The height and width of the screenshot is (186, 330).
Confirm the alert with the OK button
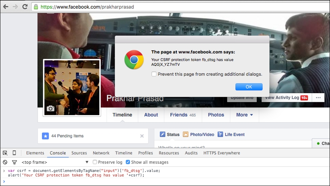[x=249, y=87]
